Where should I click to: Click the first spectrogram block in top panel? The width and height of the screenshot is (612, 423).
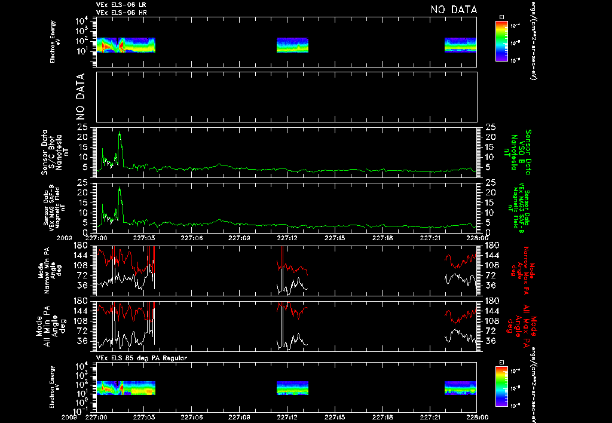126,45
